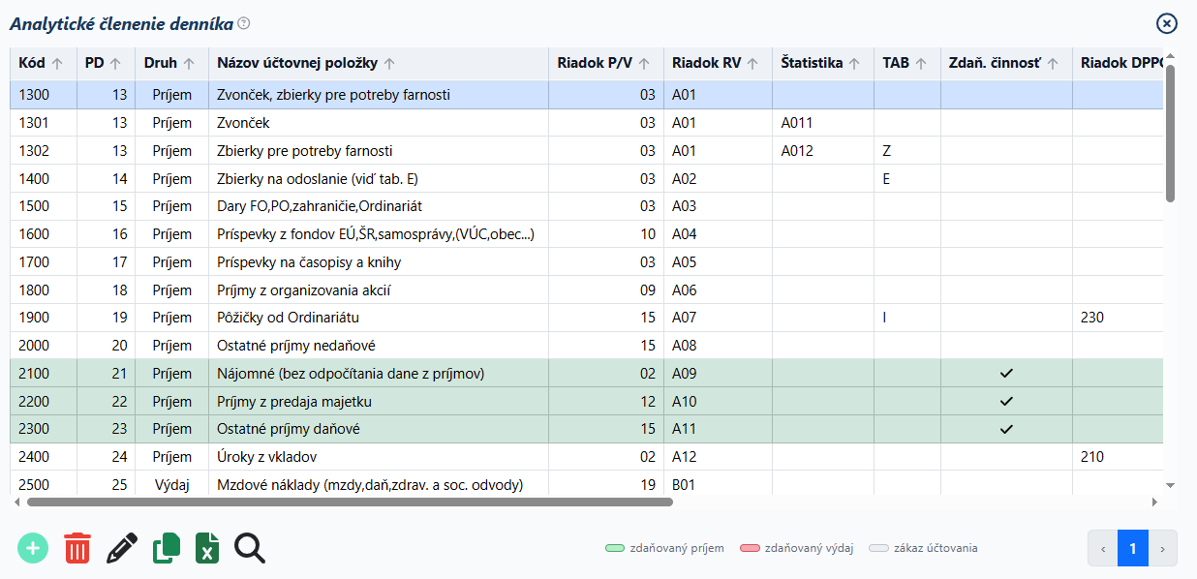Viewport: 1197px width, 579px height.
Task: Click the pencil edit icon
Action: (x=122, y=548)
